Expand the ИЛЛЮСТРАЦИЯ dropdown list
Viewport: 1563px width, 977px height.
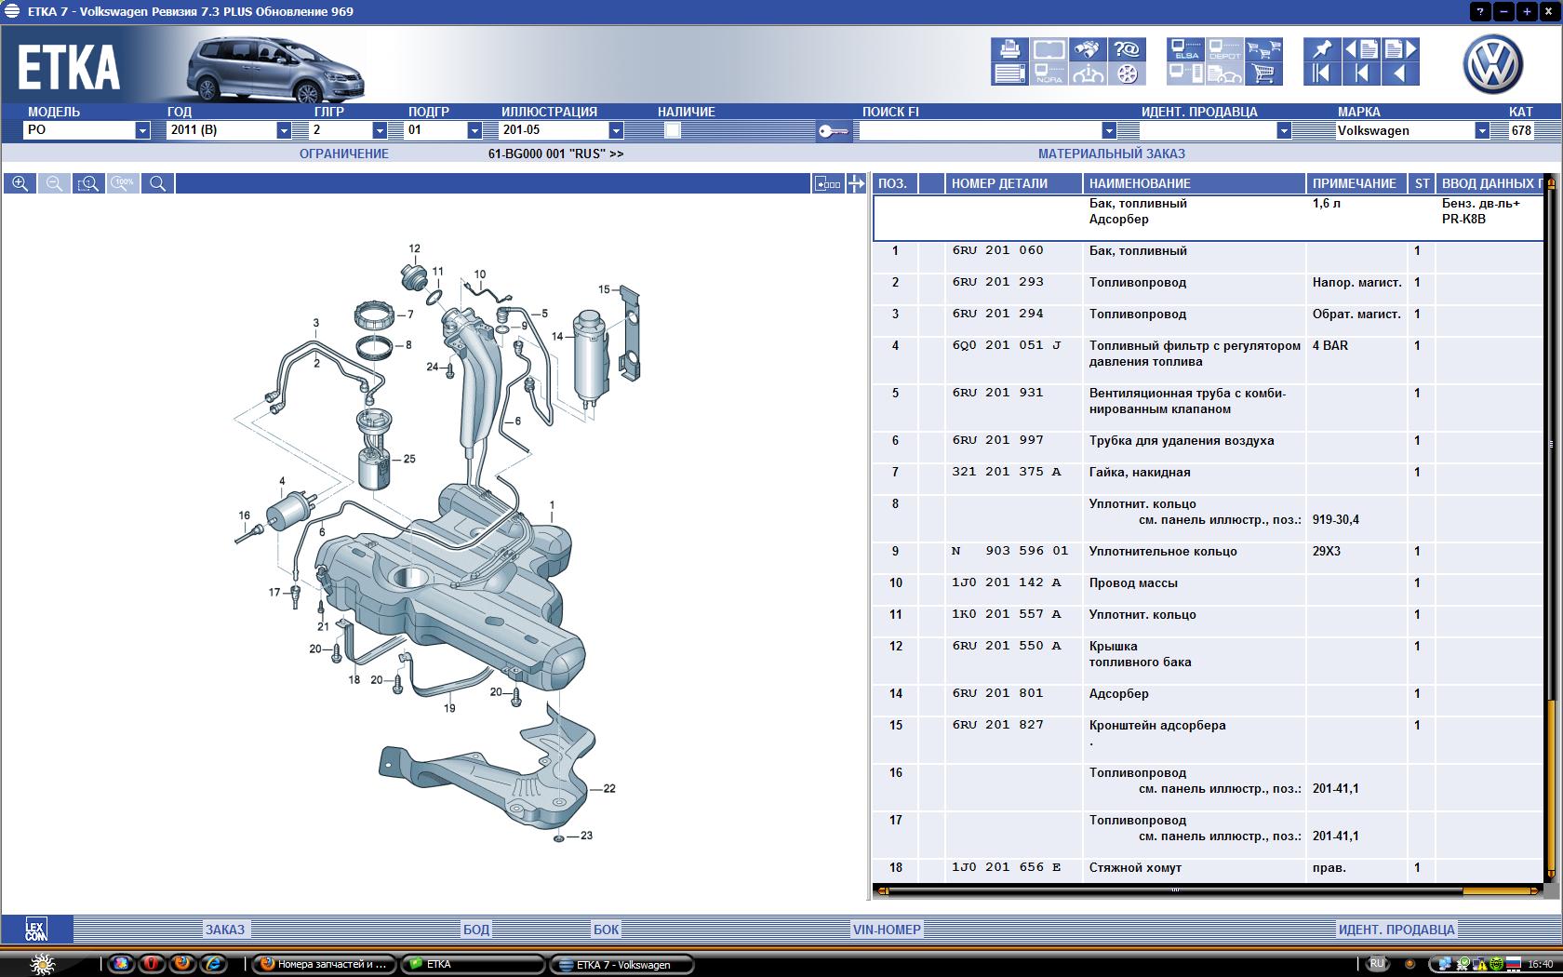click(615, 130)
